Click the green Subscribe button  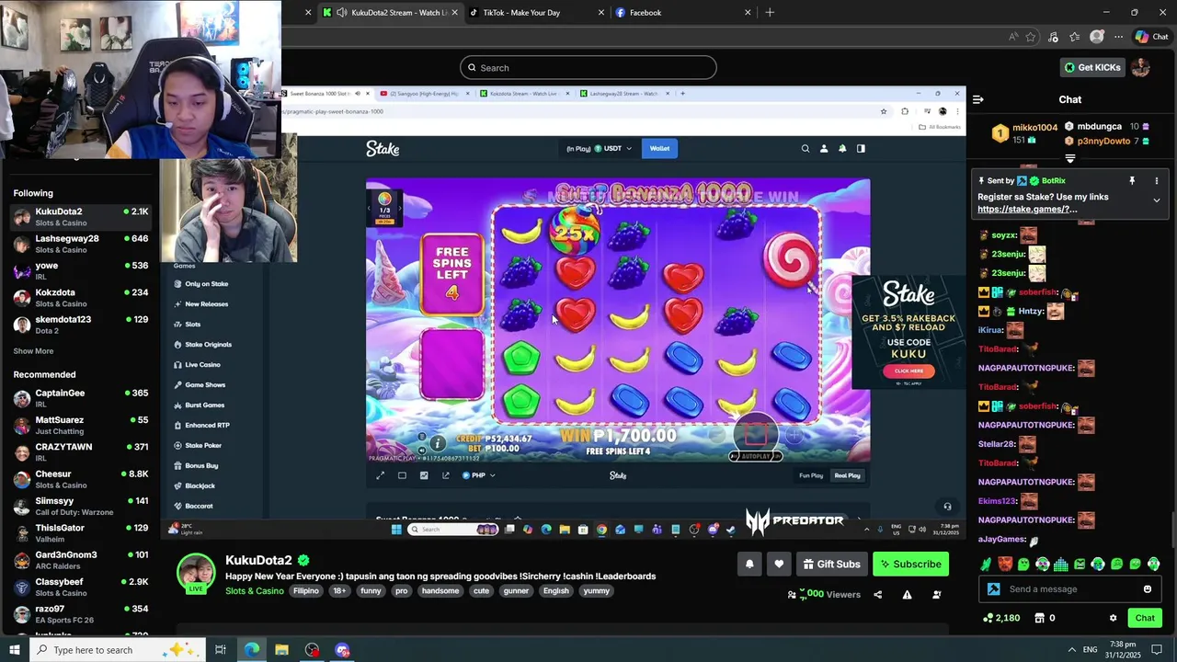910,564
